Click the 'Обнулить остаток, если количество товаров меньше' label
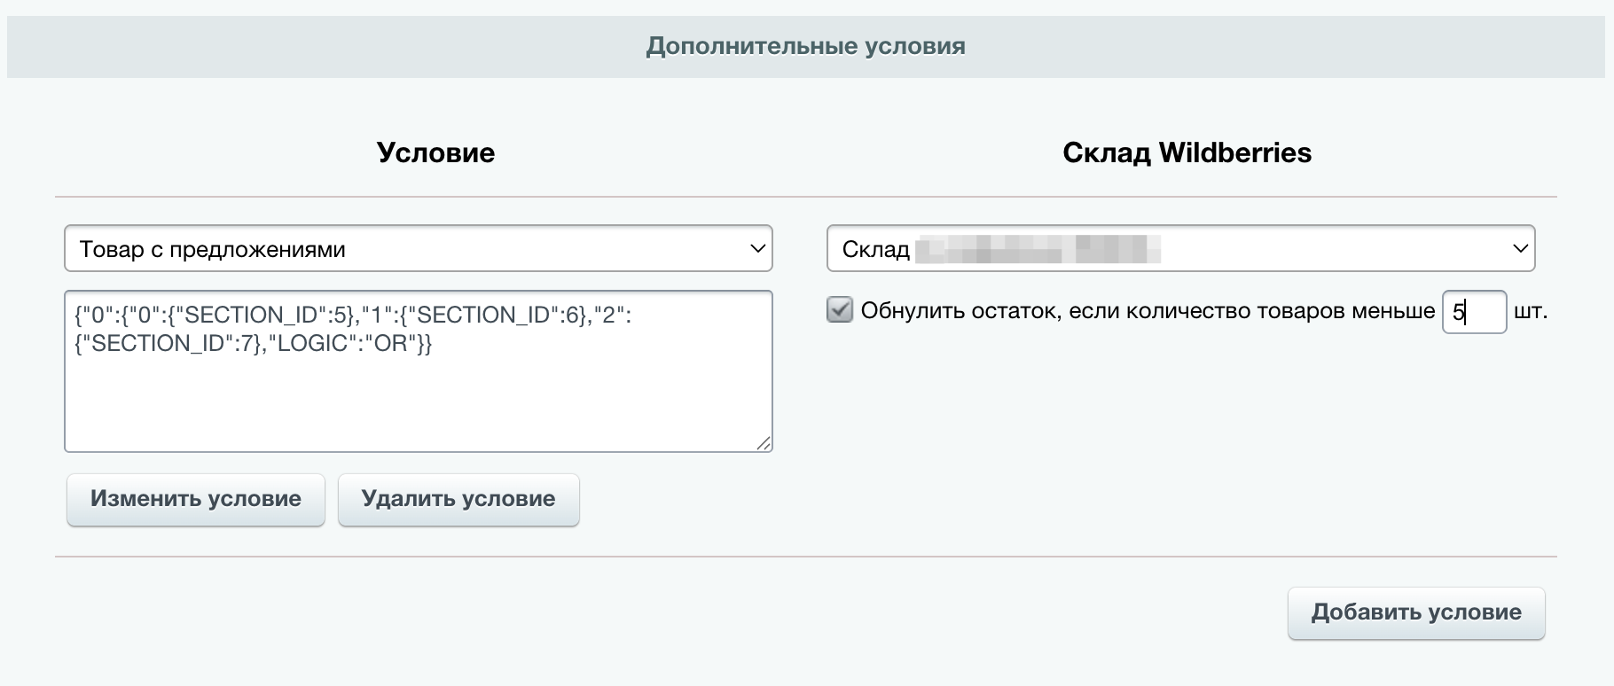1614x686 pixels. coord(1148,311)
